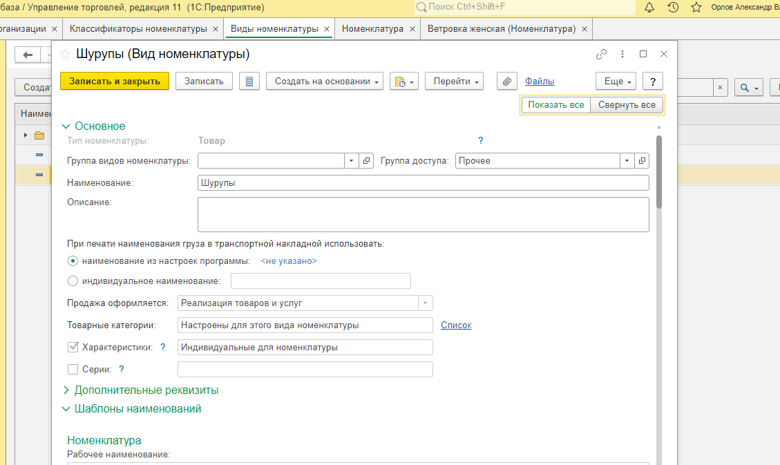780x465 pixels.
Task: Close Ветровка женская tab
Action: pos(584,29)
